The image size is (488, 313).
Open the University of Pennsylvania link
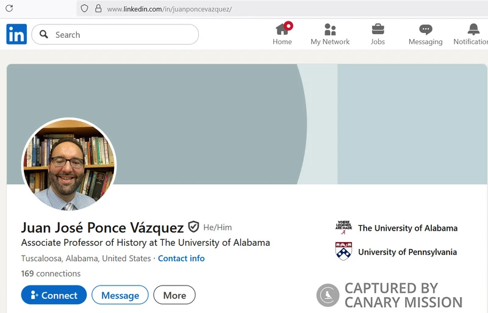click(407, 252)
